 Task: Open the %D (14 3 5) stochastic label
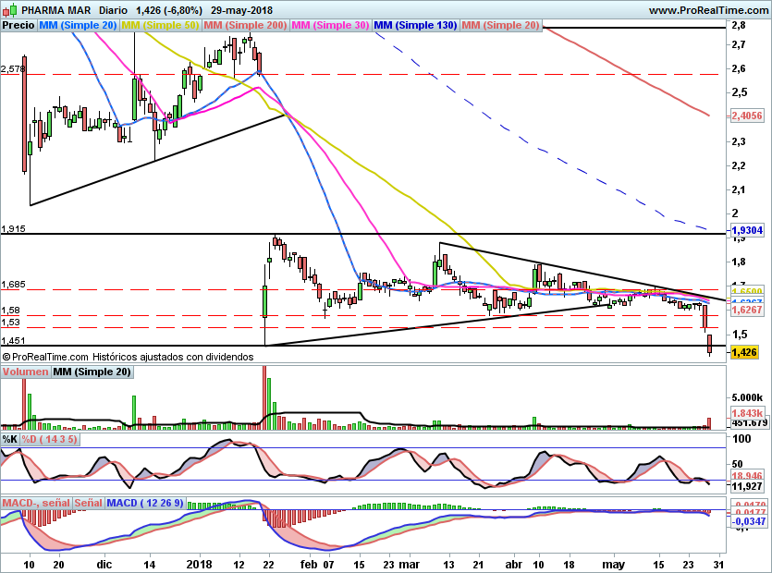(49, 439)
